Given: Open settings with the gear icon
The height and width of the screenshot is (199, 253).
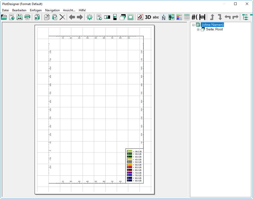Looking at the screenshot, I should click(90, 17).
